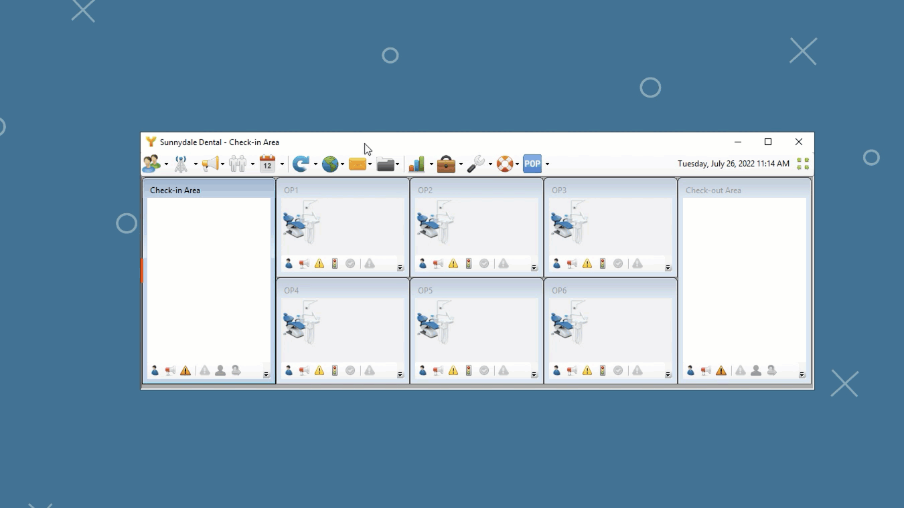The height and width of the screenshot is (508, 904).
Task: Click the megaphone icon in Check-out Area
Action: tap(706, 370)
